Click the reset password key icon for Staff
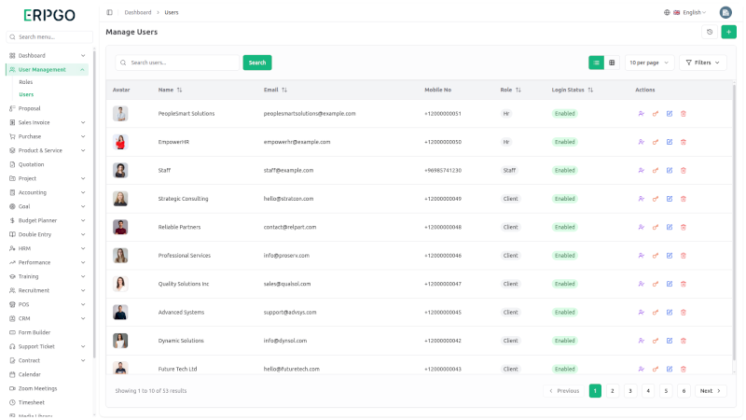The width and height of the screenshot is (746, 420). [656, 171]
